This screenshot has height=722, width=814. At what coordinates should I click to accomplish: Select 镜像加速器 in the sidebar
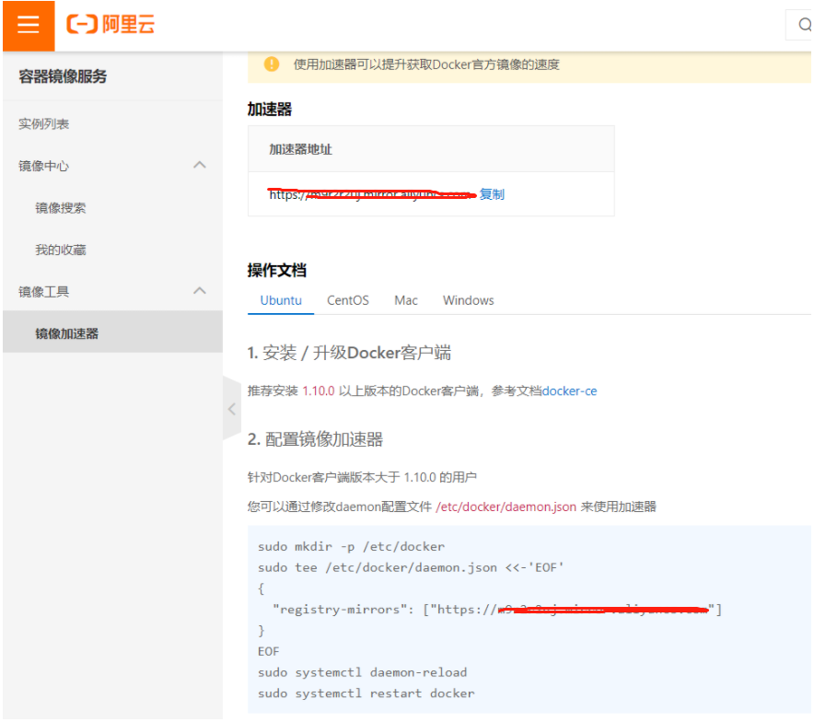[112, 333]
